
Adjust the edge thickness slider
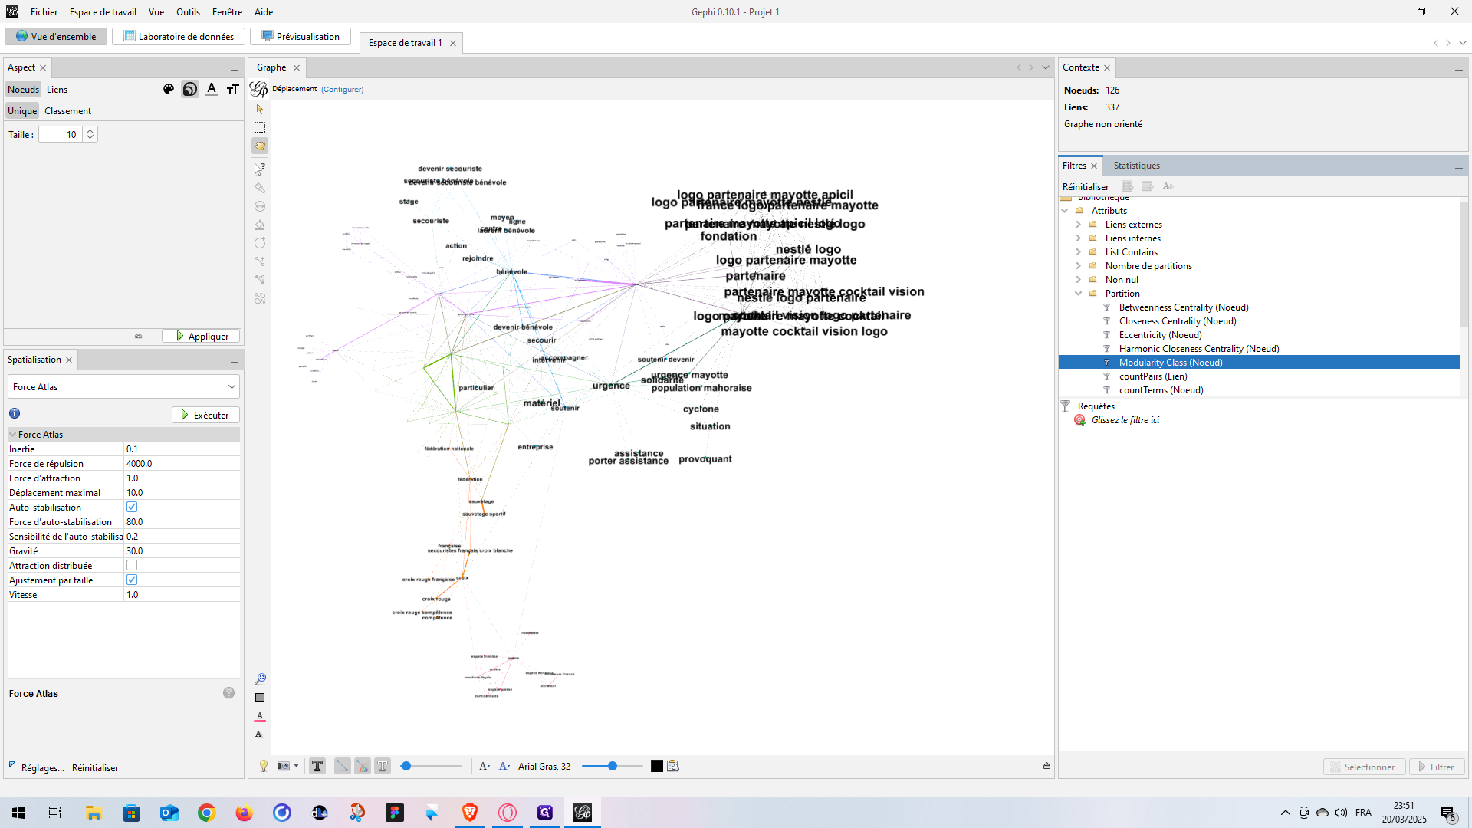coord(432,766)
